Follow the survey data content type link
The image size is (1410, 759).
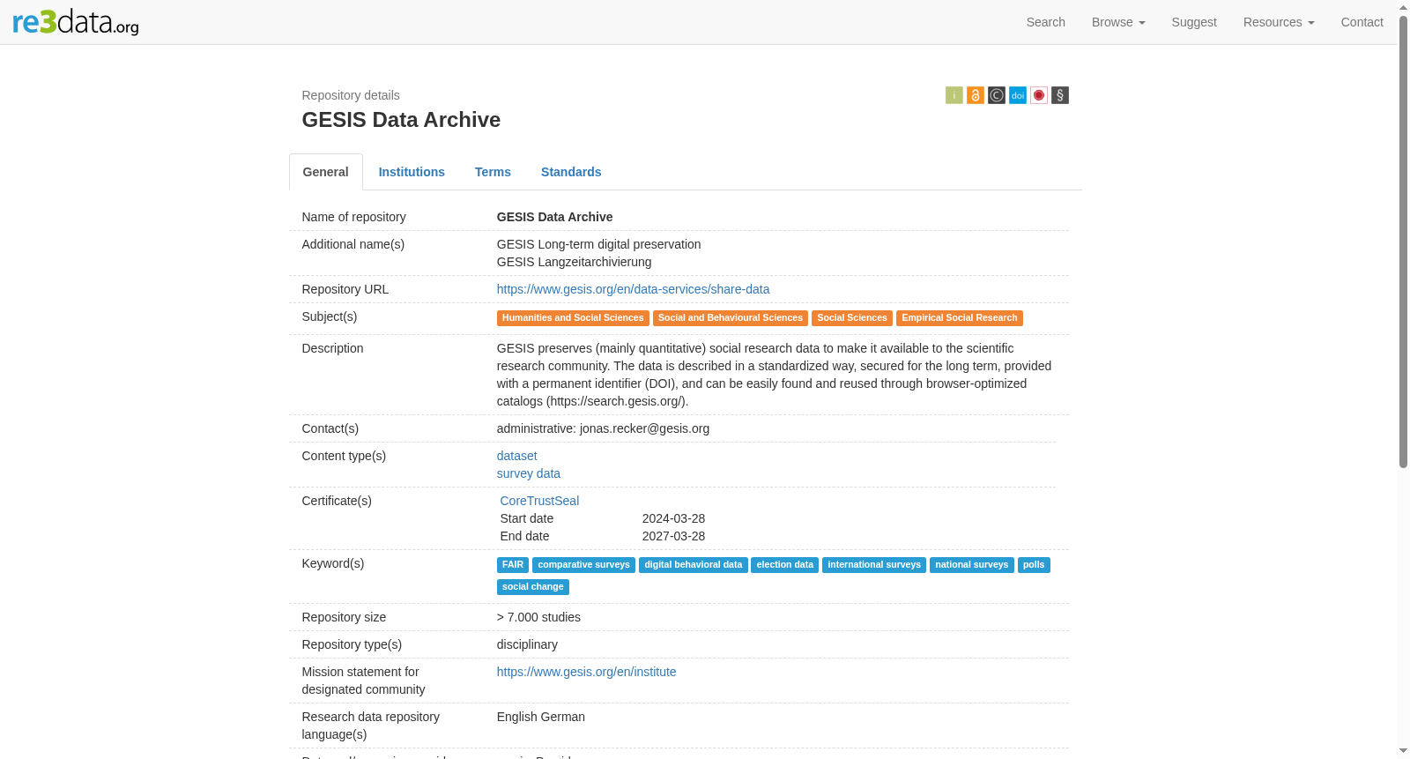(x=528, y=473)
